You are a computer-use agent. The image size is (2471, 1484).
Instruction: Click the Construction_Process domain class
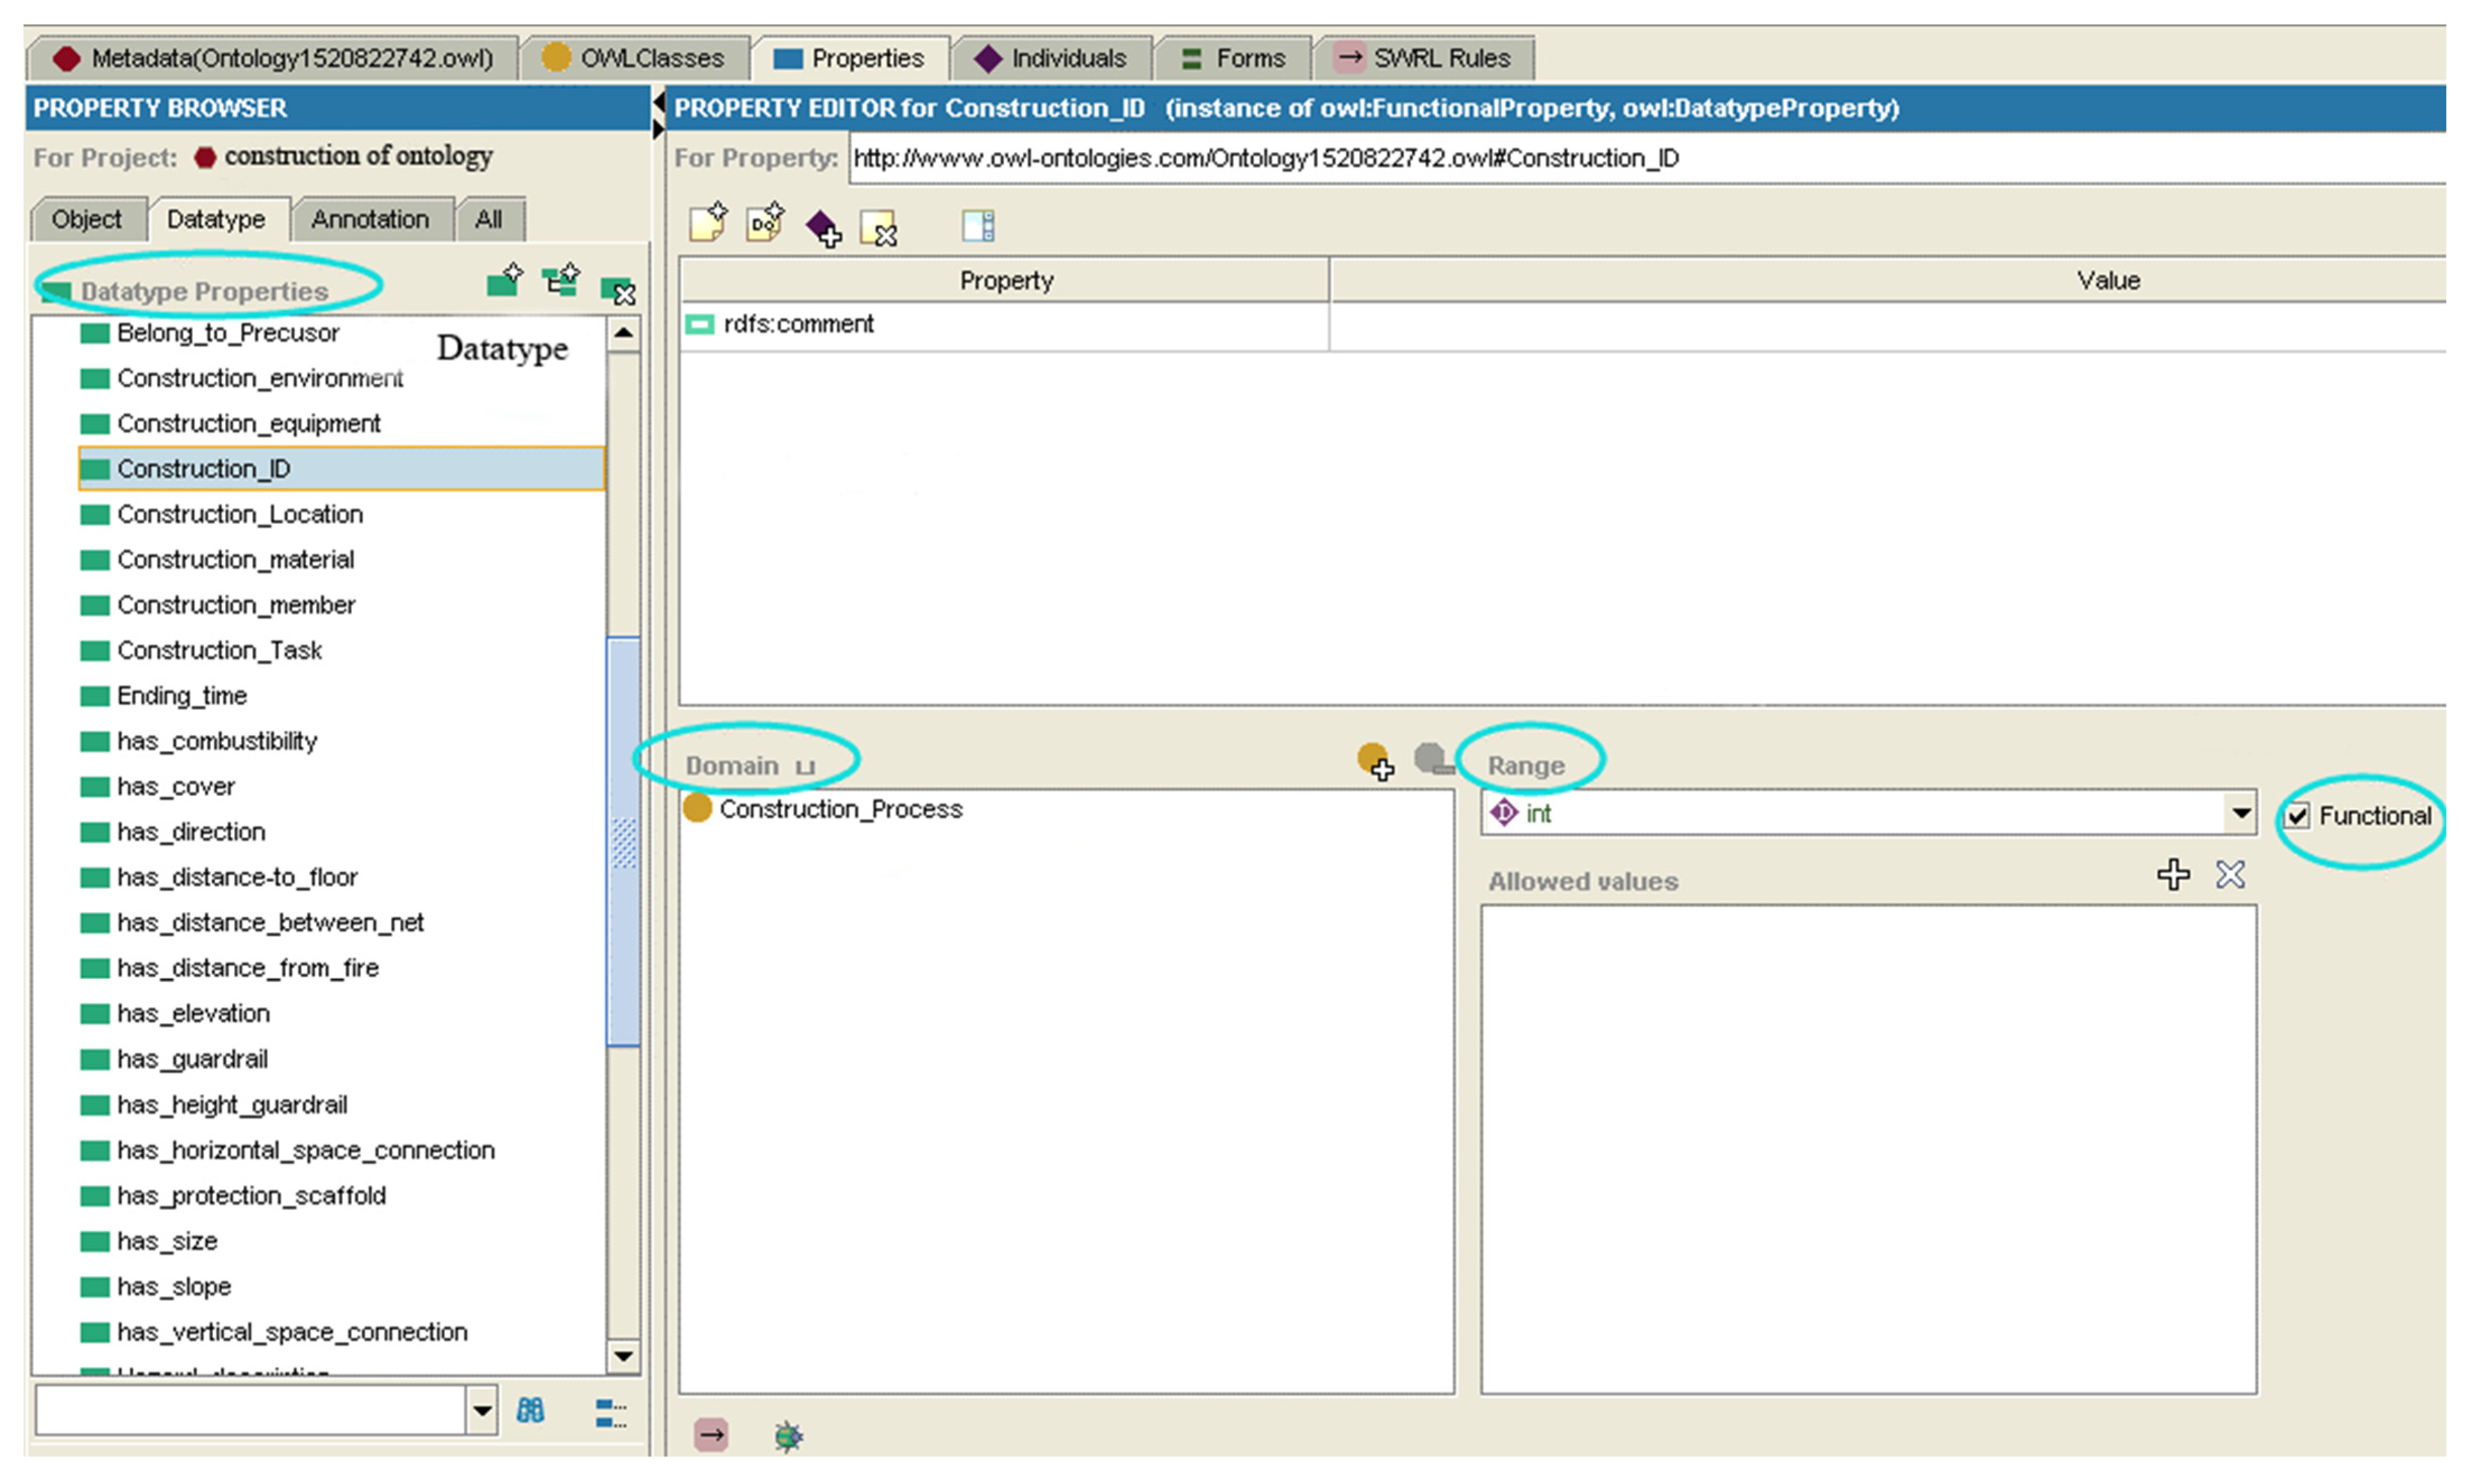coord(840,809)
